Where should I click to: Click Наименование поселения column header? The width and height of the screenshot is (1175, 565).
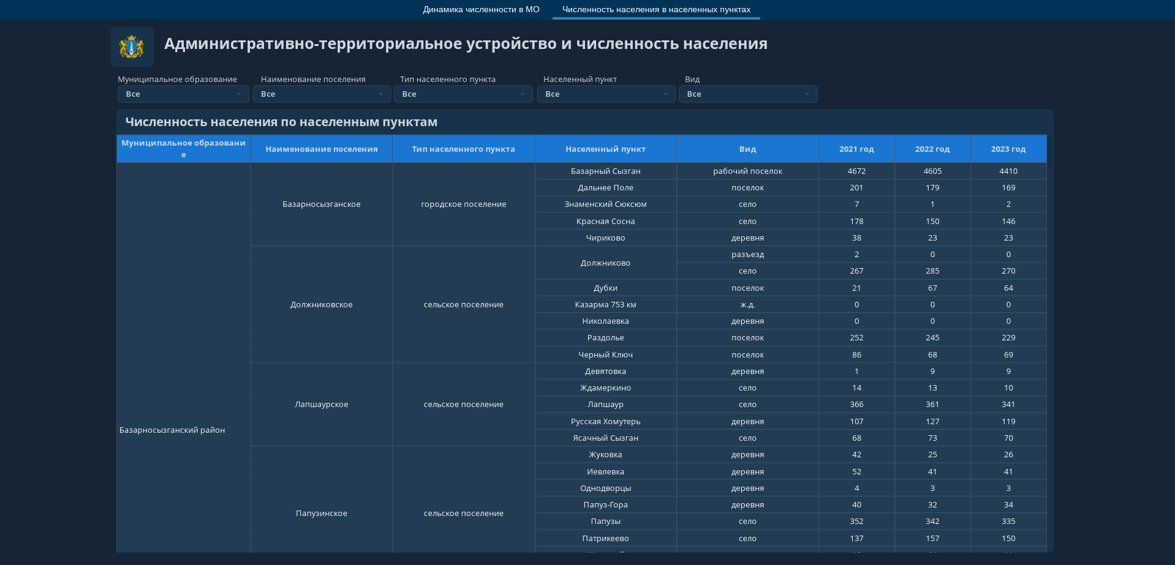pos(322,149)
